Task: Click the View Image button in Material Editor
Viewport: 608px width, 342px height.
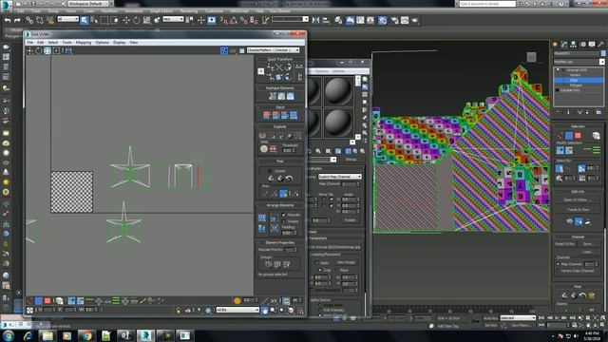Action: click(x=346, y=262)
